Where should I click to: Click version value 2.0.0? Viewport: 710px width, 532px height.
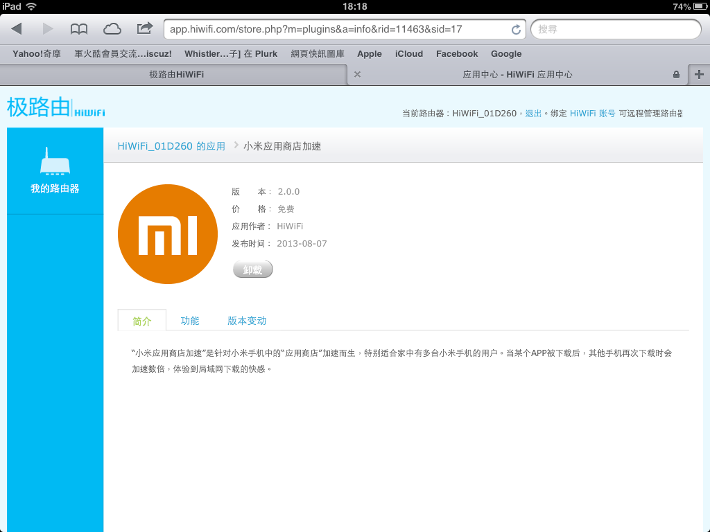(x=288, y=192)
